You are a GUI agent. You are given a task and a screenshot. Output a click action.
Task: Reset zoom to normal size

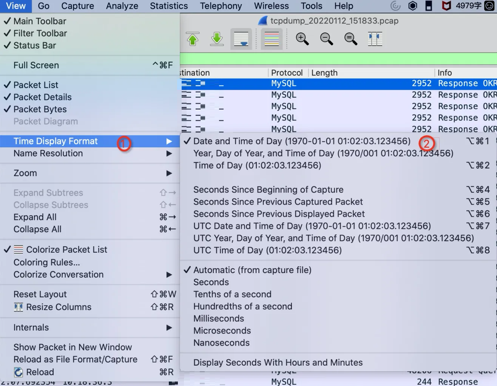350,39
